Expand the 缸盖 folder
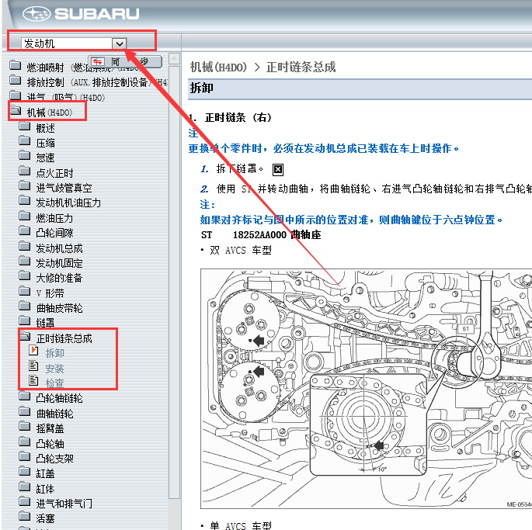The width and height of the screenshot is (532, 530). click(24, 471)
